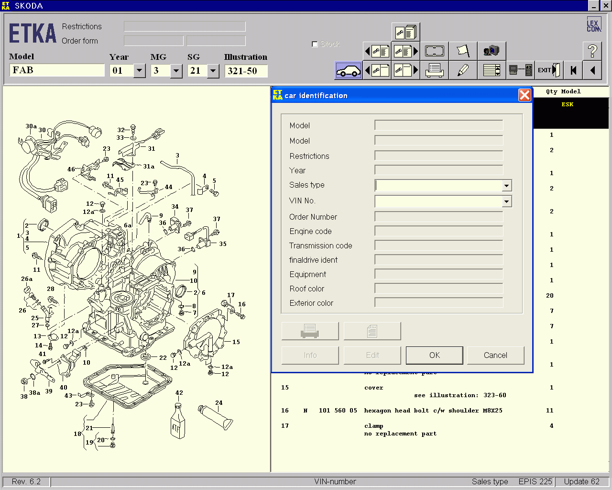Click the pencil toolbar icon
Image resolution: width=612 pixels, height=490 pixels.
[x=463, y=70]
